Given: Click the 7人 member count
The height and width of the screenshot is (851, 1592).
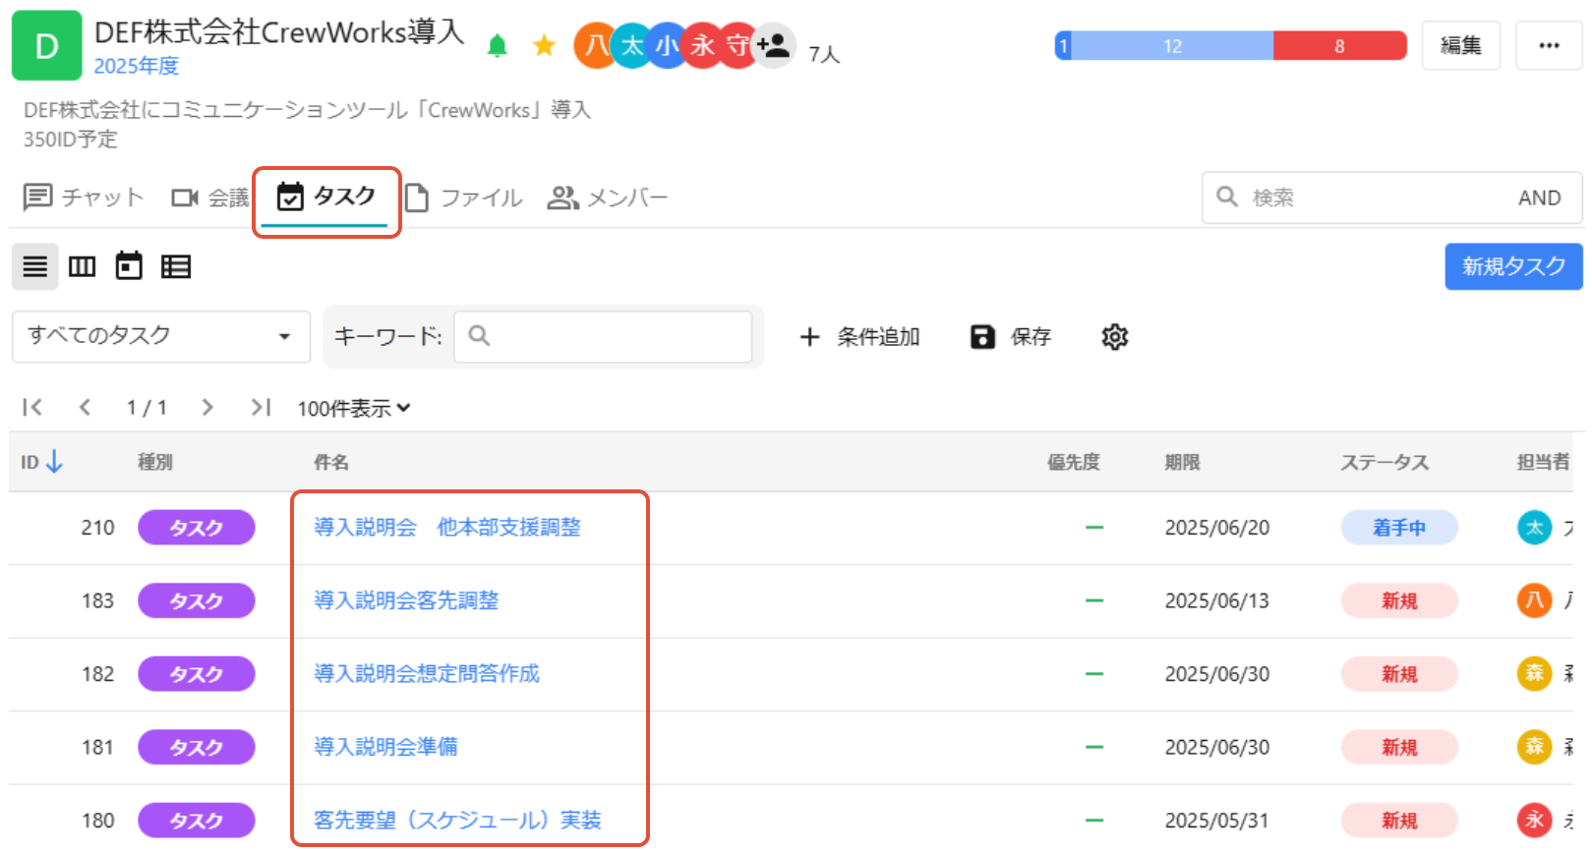Looking at the screenshot, I should 824,54.
